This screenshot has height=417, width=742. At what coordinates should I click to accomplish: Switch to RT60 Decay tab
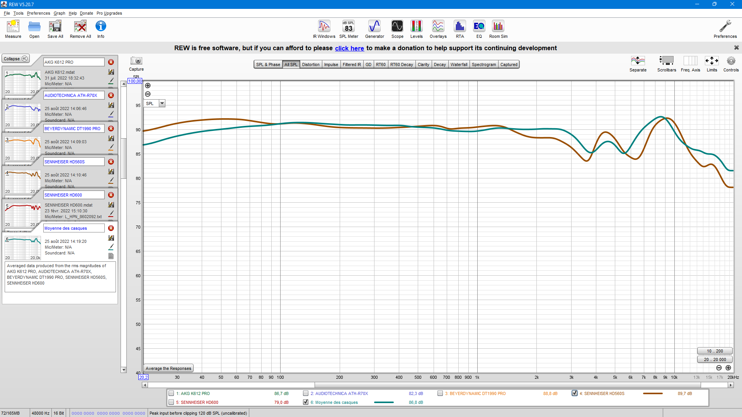402,64
